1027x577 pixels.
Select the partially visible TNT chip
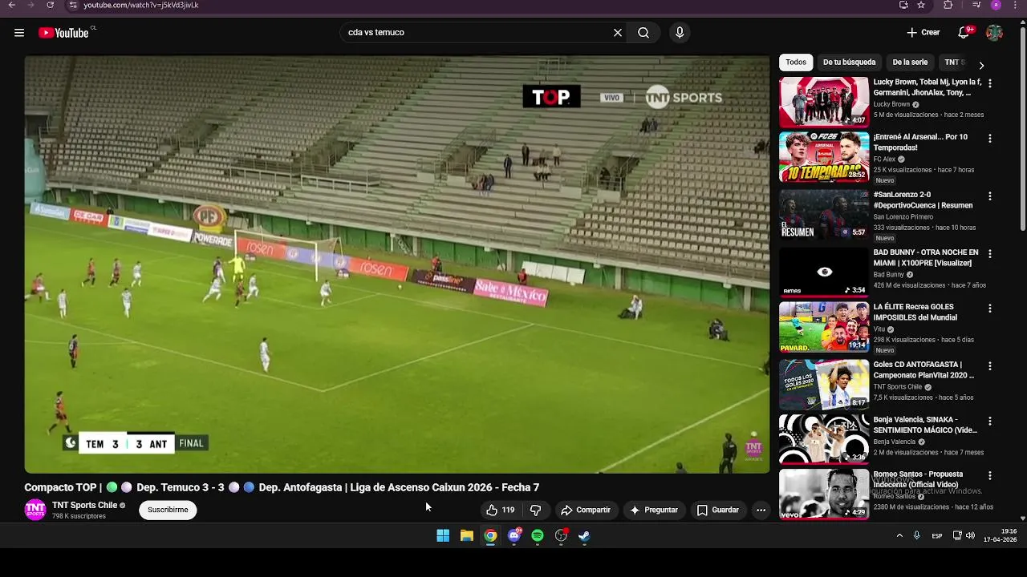click(953, 63)
